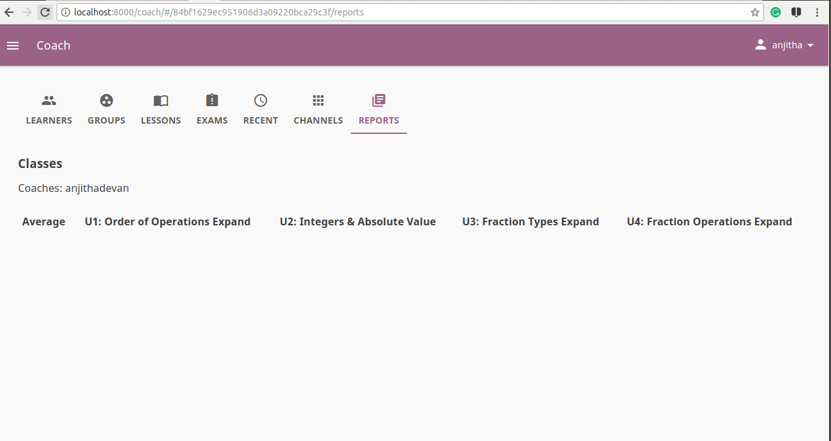Screen dimensions: 831x441
Task: Click the Exams clipboard icon
Action: coord(212,100)
